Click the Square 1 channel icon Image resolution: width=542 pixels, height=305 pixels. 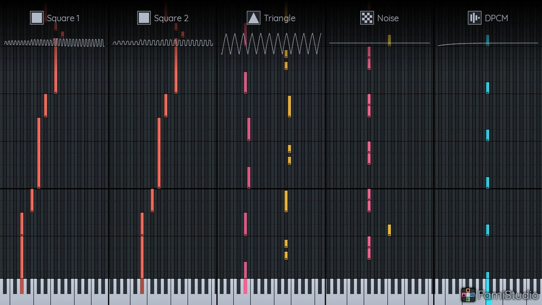click(37, 18)
